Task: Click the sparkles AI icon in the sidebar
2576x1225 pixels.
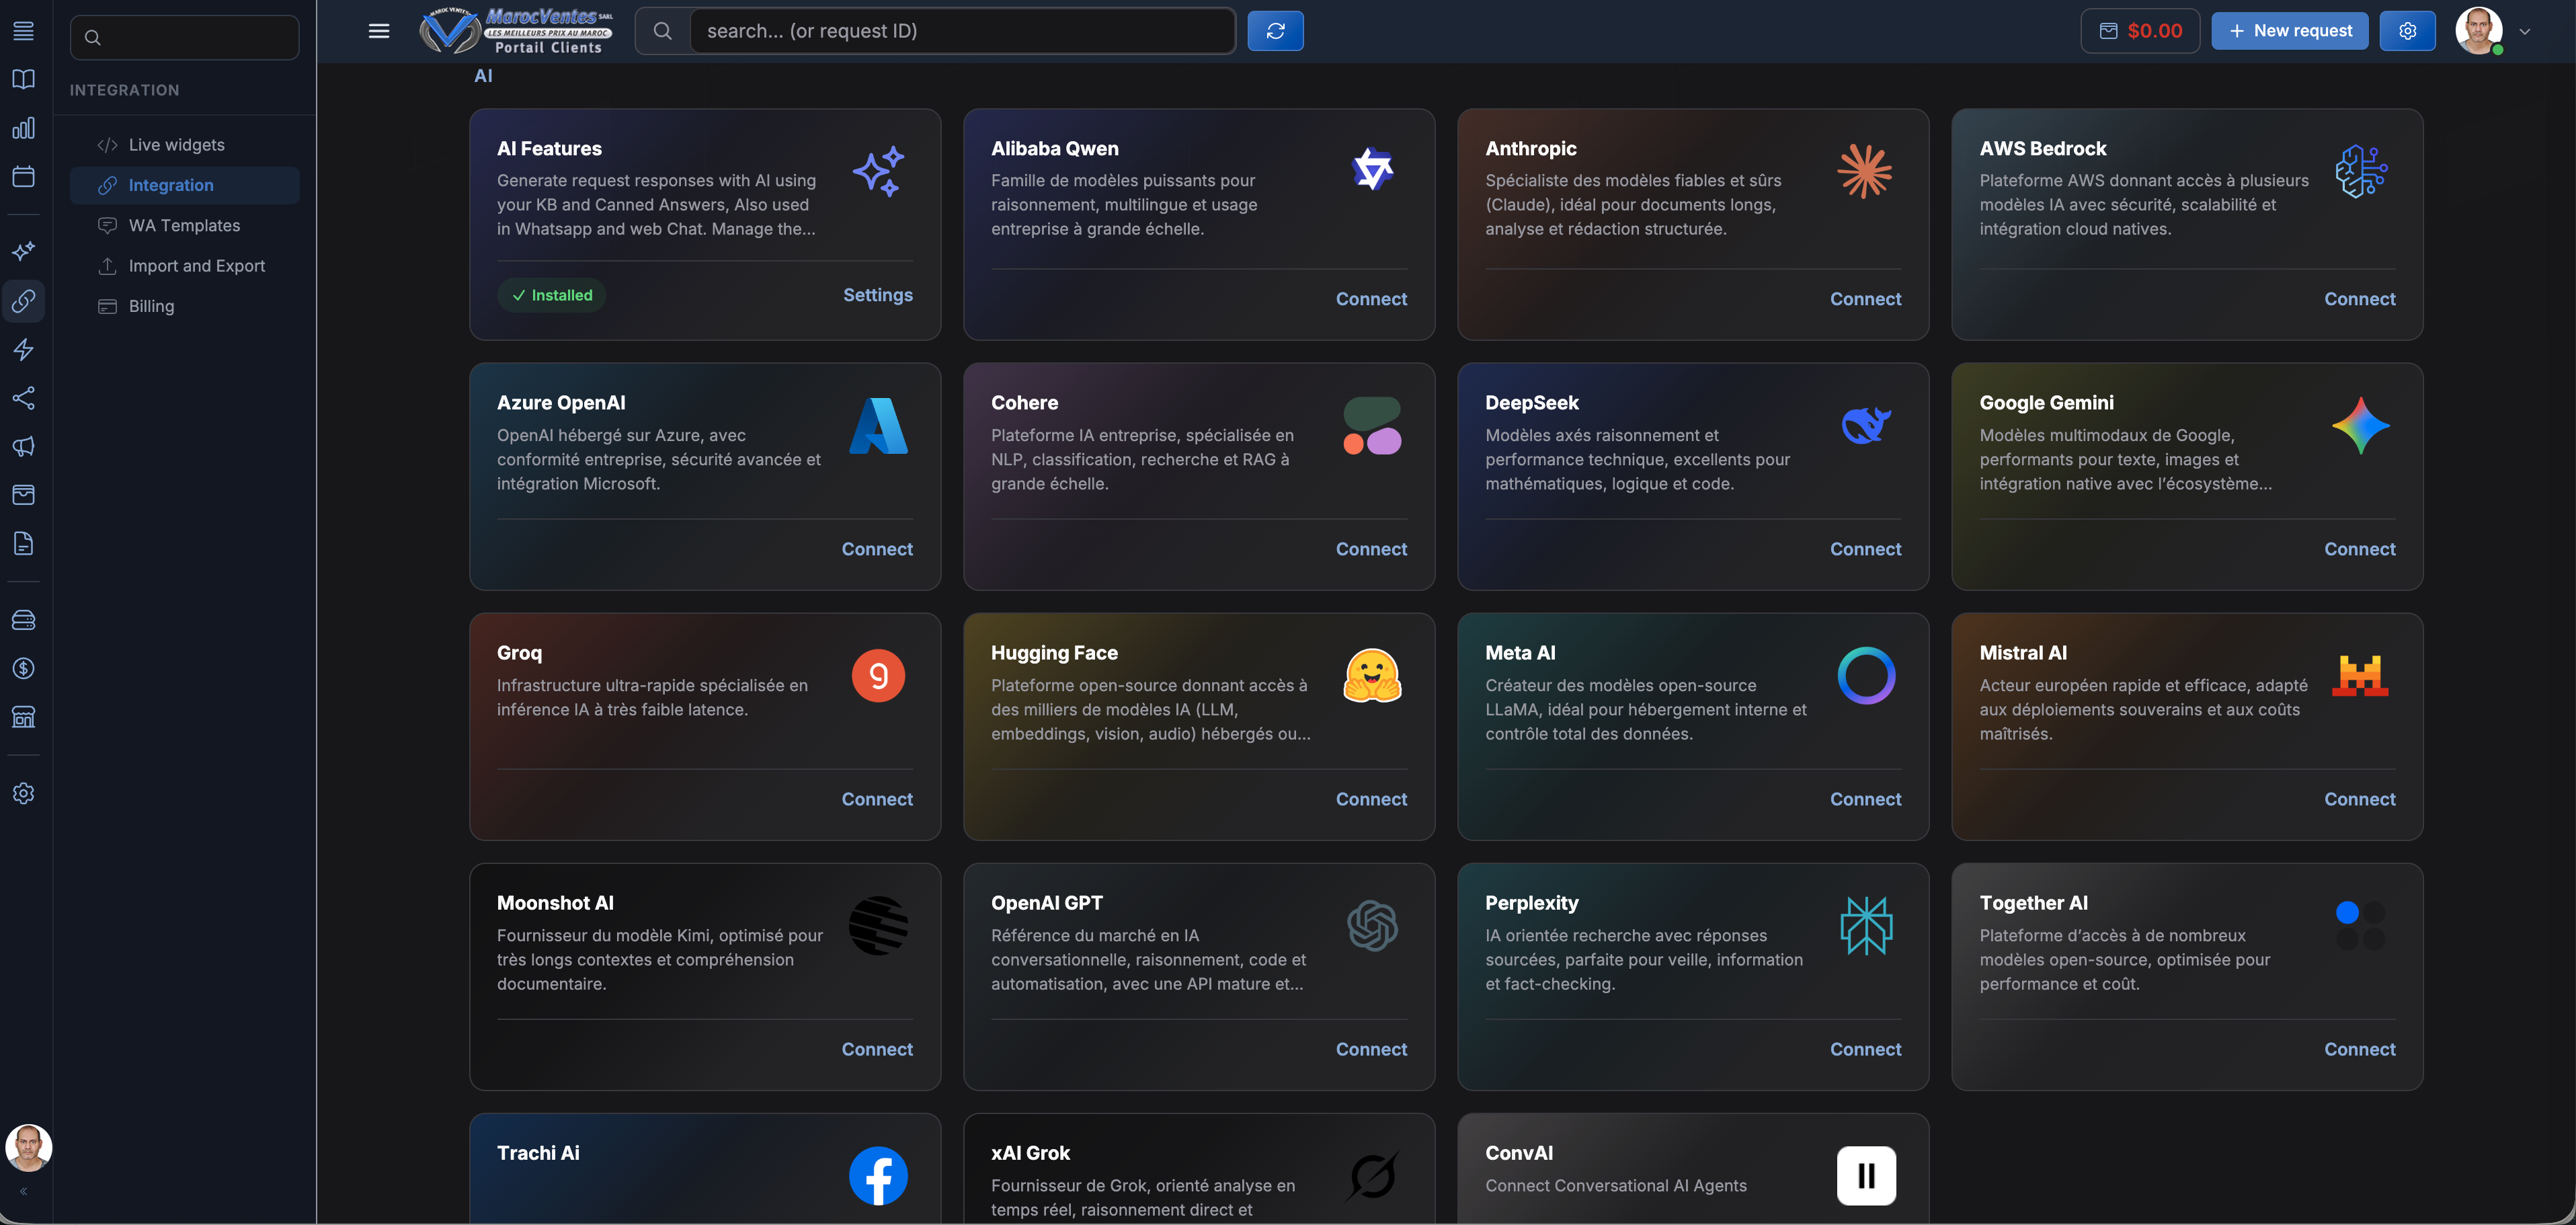Action: pyautogui.click(x=24, y=251)
